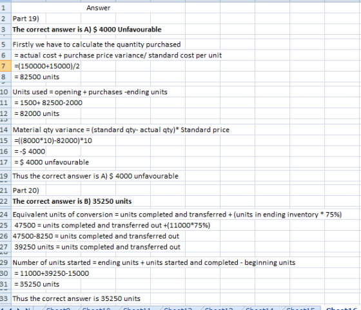Select the row 2 header
The image size is (361, 310).
5,19
